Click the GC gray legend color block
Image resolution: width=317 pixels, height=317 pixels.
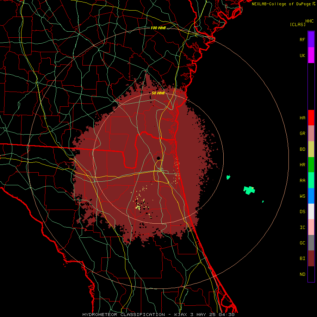pyautogui.click(x=311, y=243)
